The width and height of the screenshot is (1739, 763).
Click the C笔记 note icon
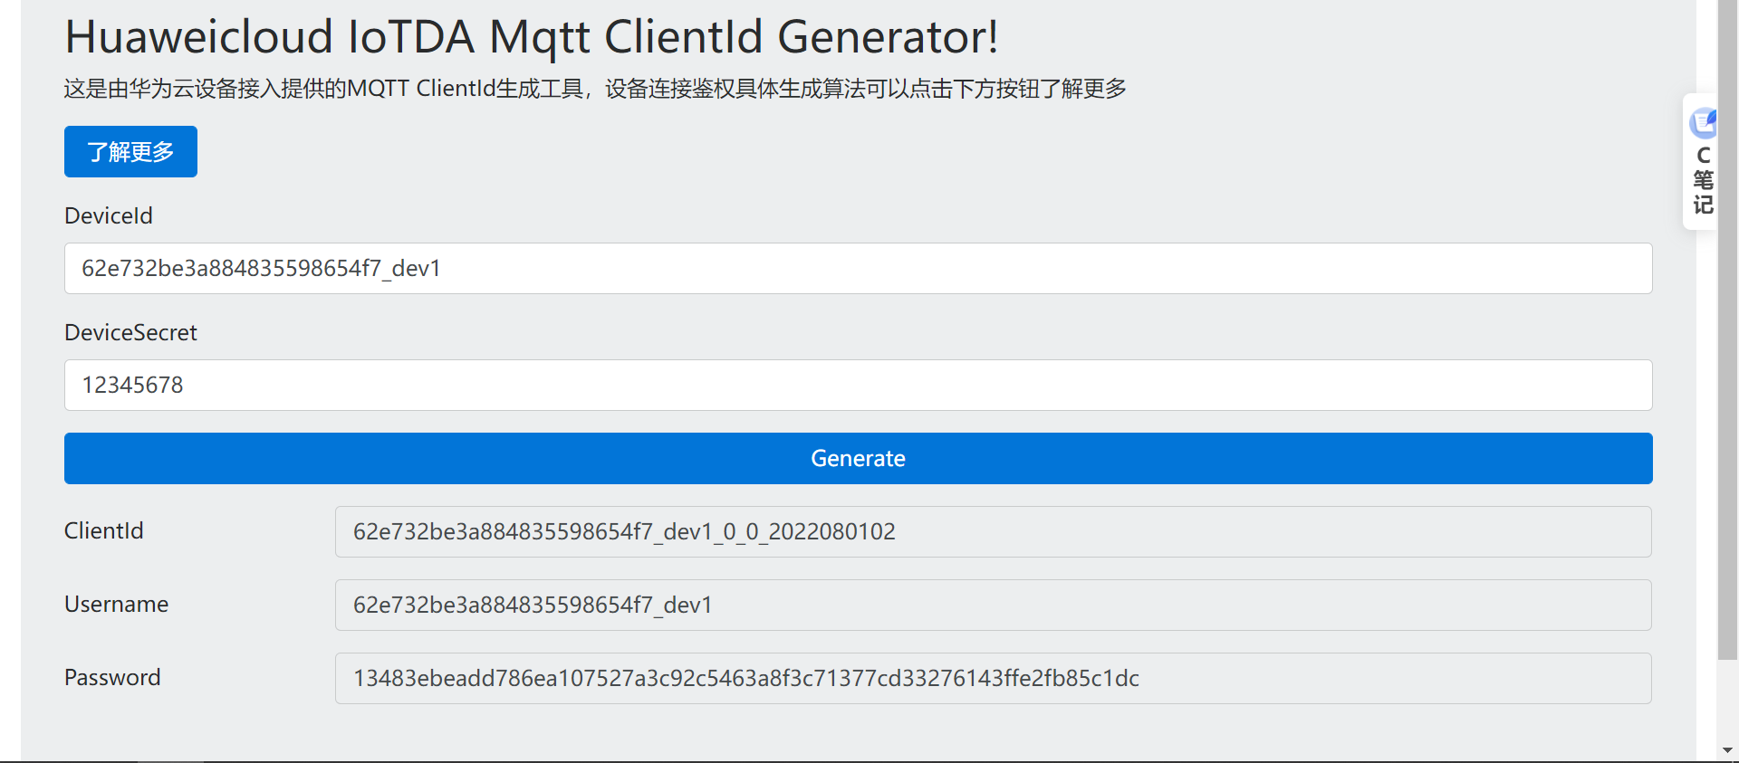tap(1703, 122)
